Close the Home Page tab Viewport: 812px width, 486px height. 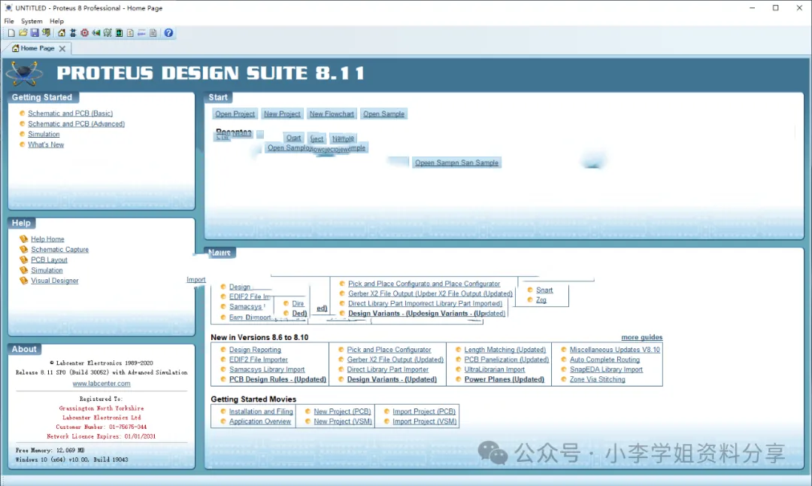coord(62,48)
